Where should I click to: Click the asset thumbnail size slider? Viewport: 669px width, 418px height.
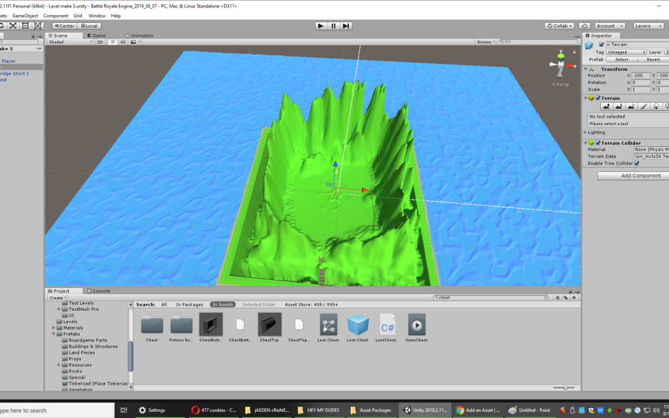coord(566,388)
